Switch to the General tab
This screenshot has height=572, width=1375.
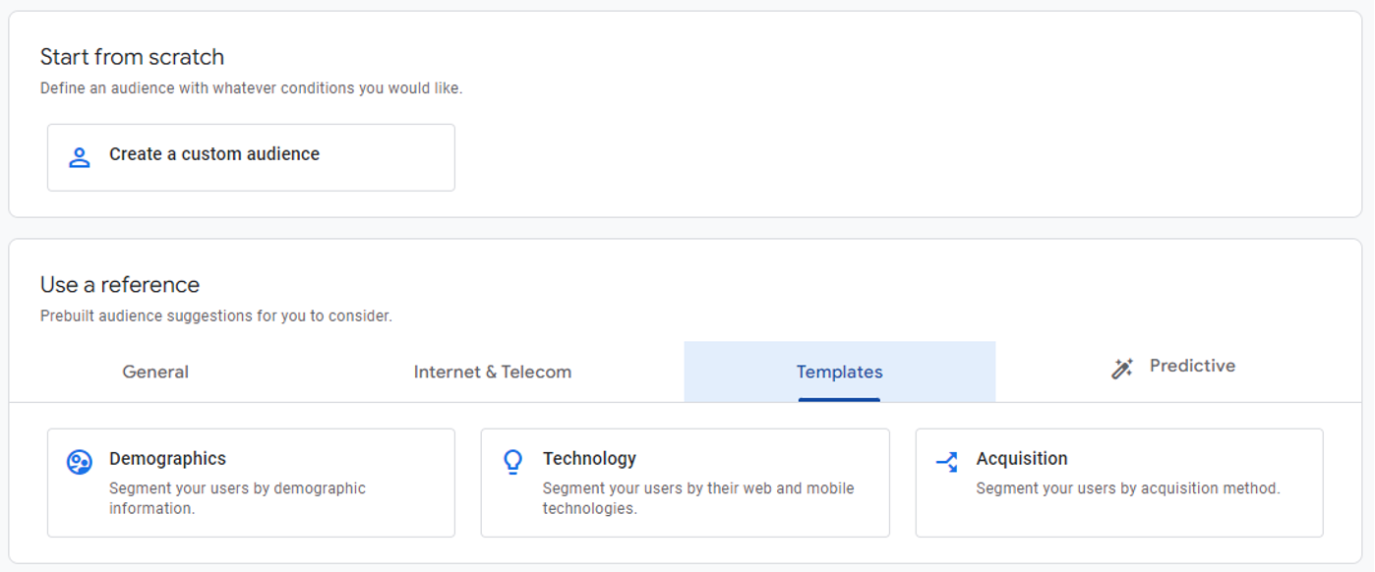(154, 372)
